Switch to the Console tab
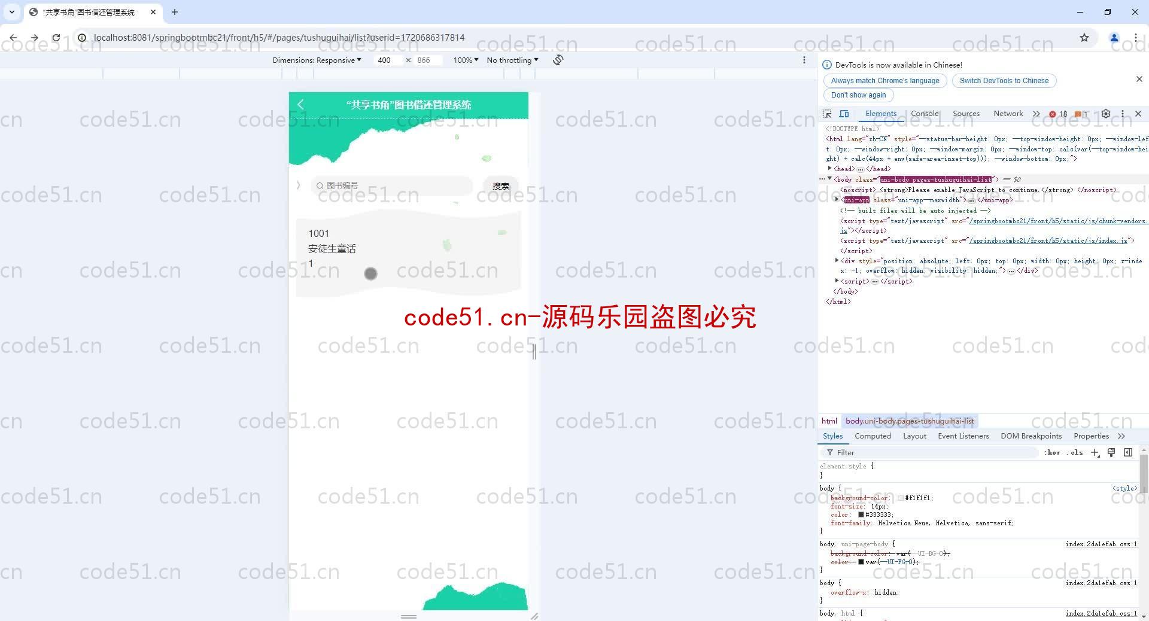The image size is (1149, 621). 925,114
